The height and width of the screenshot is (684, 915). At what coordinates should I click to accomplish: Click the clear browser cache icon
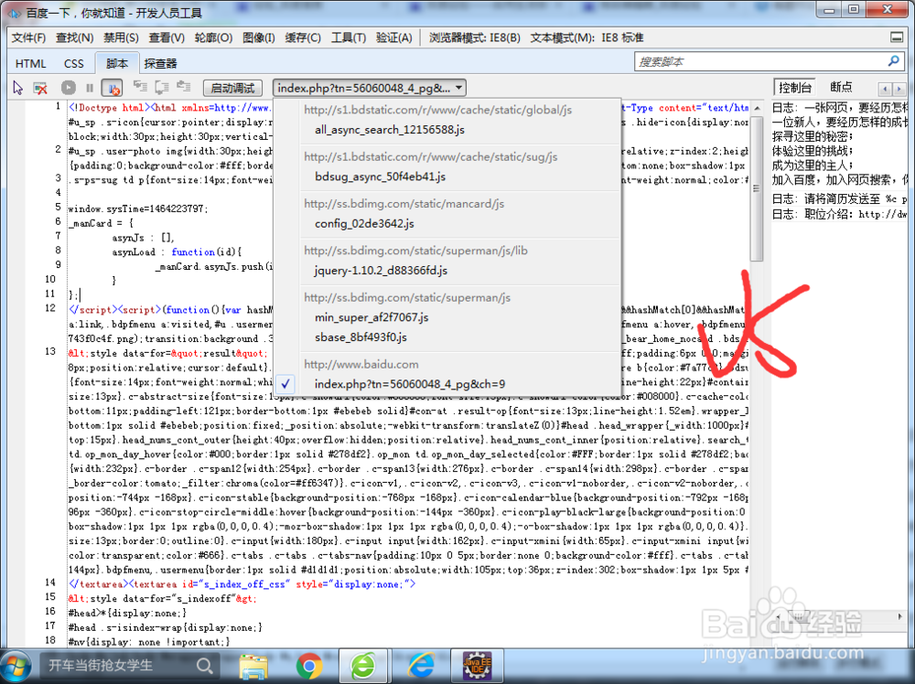tap(40, 88)
